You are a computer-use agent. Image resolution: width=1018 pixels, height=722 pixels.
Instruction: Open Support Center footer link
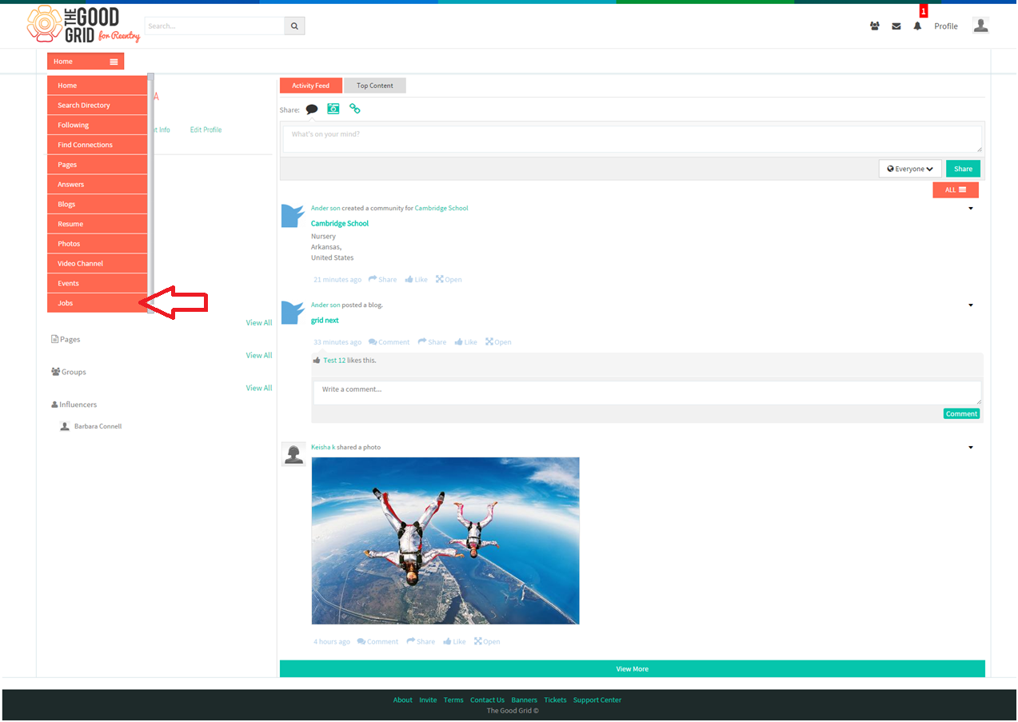597,700
